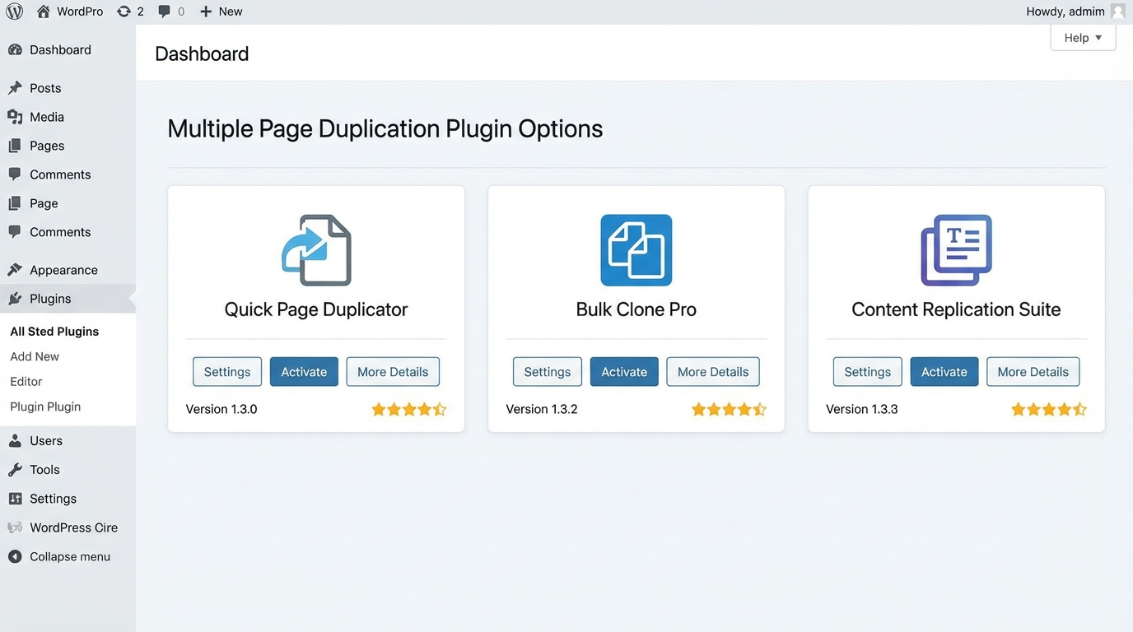Open the Plugin Editor from the sidebar
Image resolution: width=1133 pixels, height=632 pixels.
pyautogui.click(x=26, y=381)
